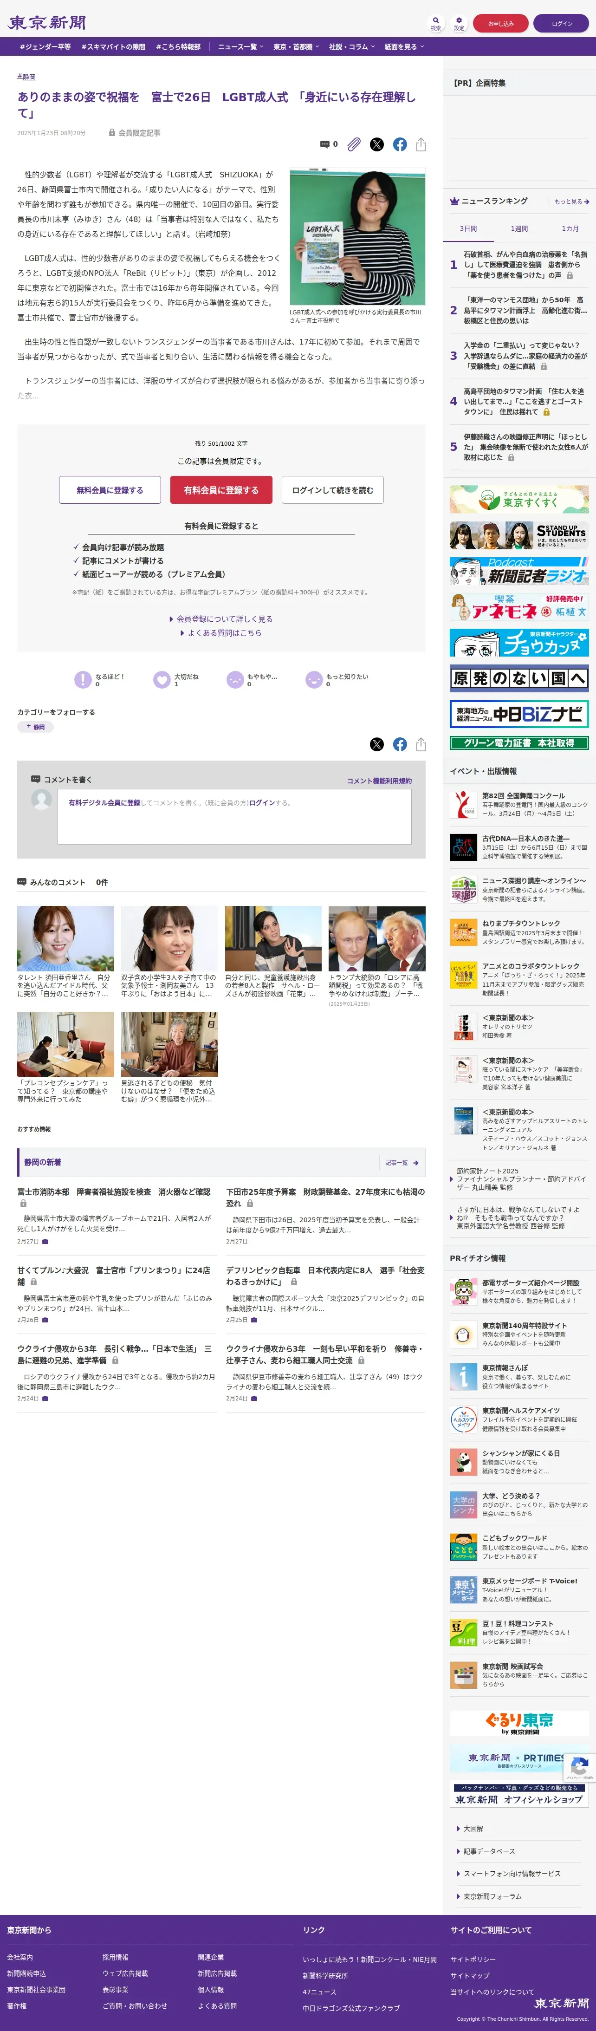
Task: Share on Facebook using the icon under the headline
Action: click(400, 144)
